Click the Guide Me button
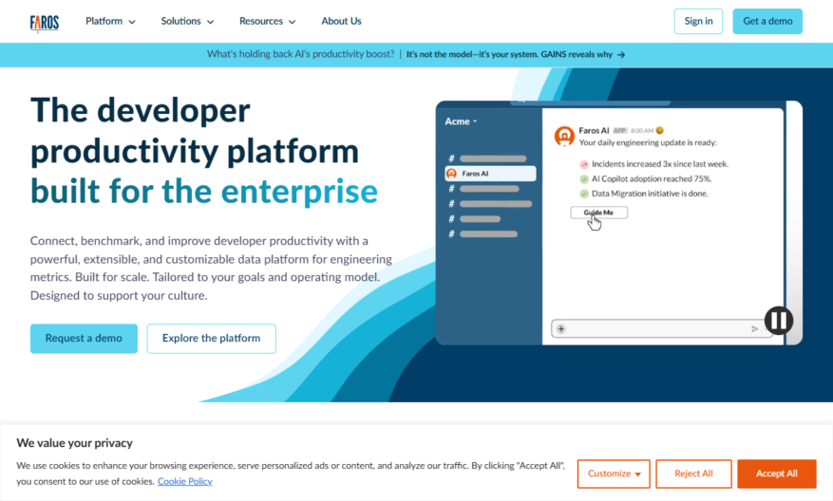 (x=598, y=213)
